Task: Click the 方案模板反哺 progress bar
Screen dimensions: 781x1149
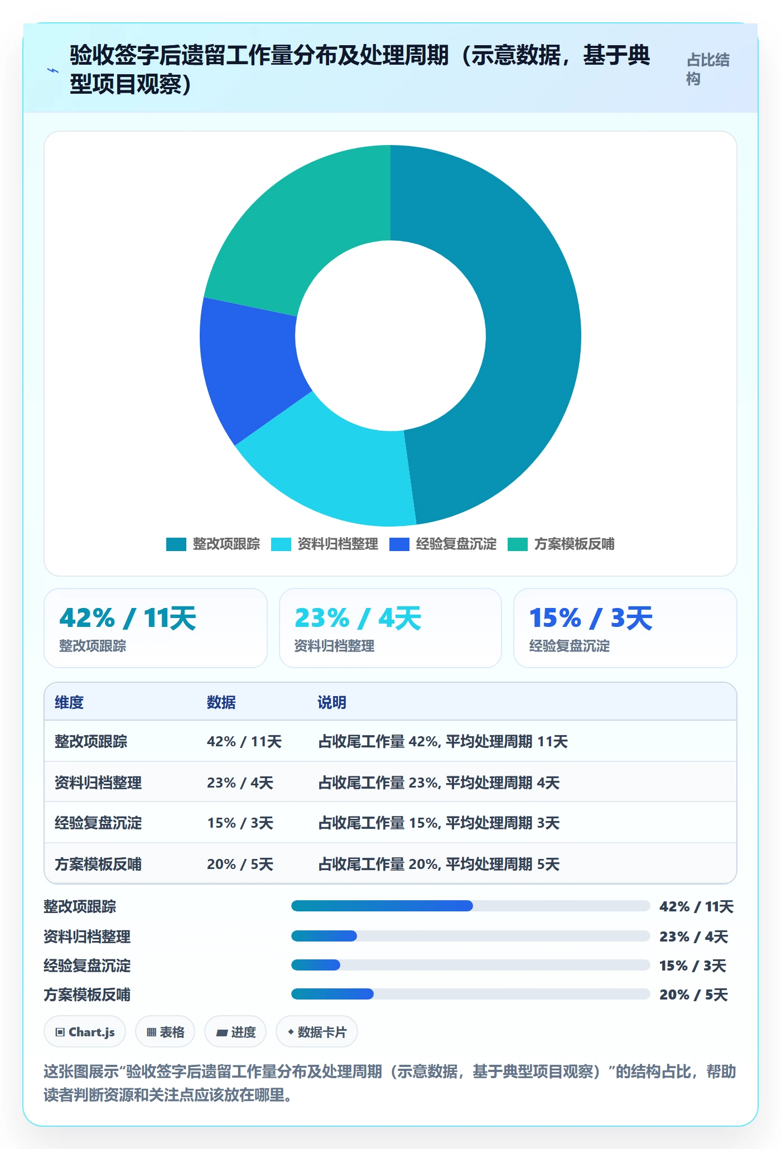Action: pos(470,994)
